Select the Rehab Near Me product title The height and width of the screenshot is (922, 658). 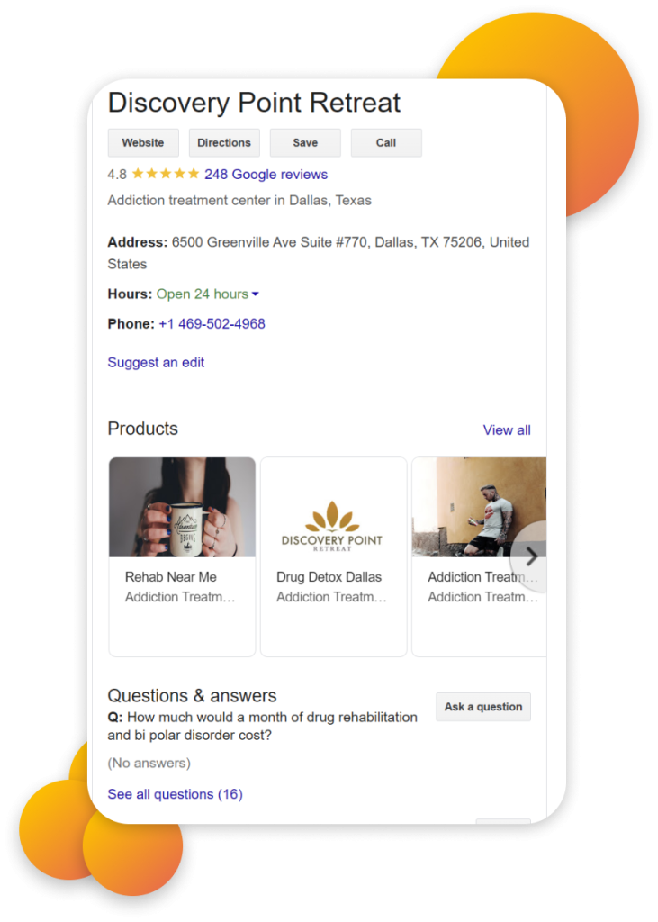coord(170,577)
